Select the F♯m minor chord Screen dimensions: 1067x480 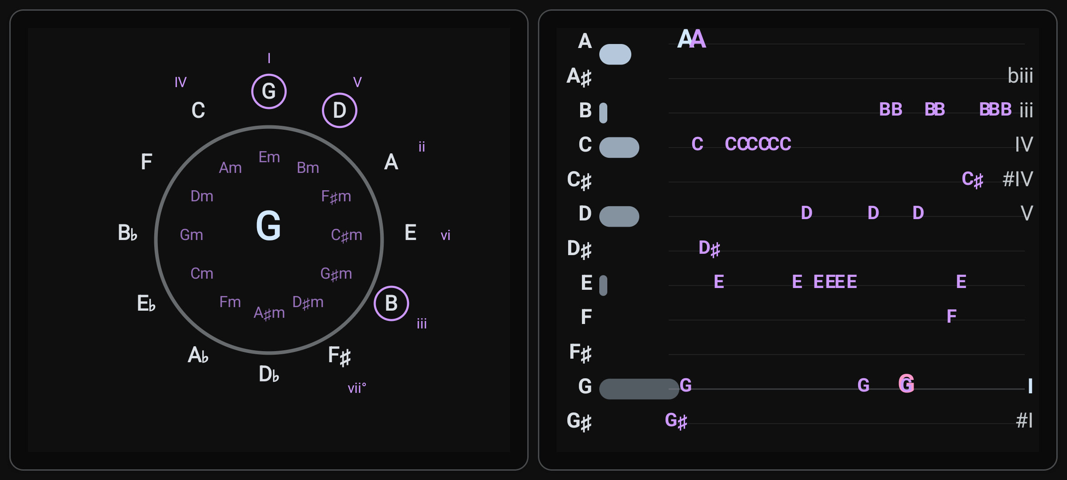336,196
